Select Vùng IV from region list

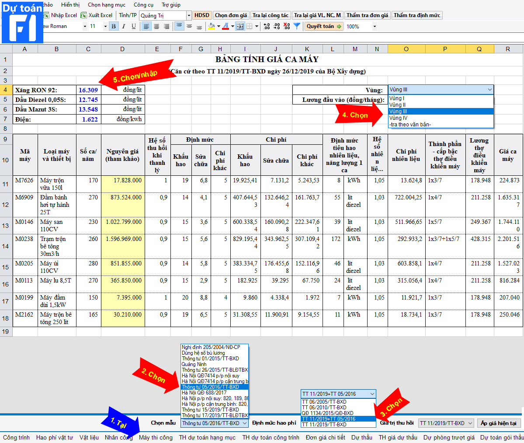(398, 118)
